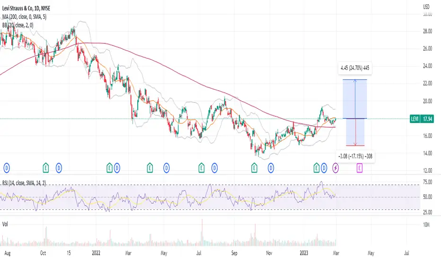
Task: Click the Nov date on time axis
Action: (x=269, y=253)
